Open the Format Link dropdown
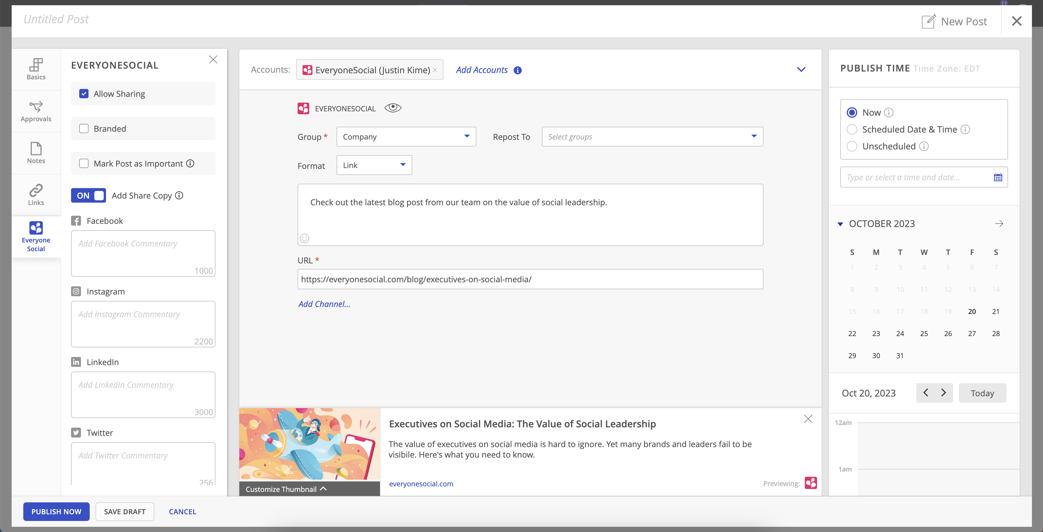The width and height of the screenshot is (1043, 532). click(x=374, y=165)
